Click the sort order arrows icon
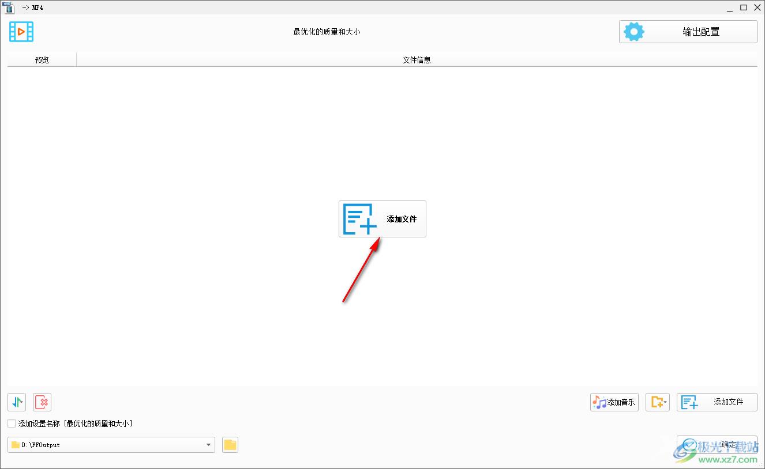The width and height of the screenshot is (765, 469). (17, 402)
